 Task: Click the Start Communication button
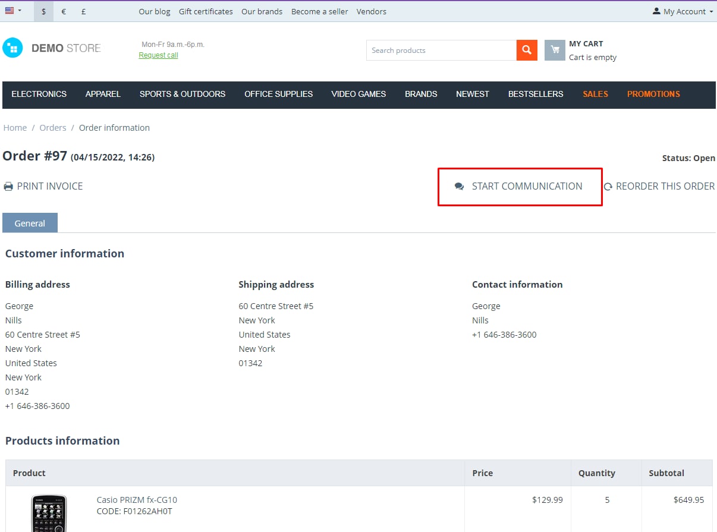click(x=518, y=187)
